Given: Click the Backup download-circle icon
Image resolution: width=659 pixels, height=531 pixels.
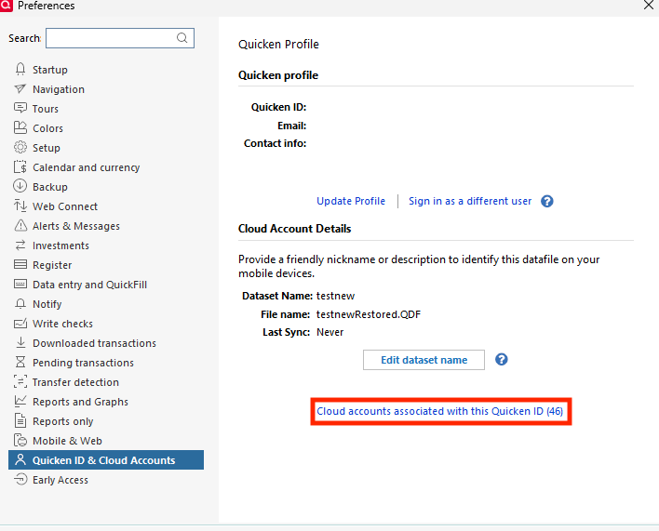Looking at the screenshot, I should pos(20,186).
